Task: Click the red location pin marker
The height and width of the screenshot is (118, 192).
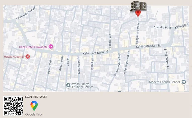Action: [x=138, y=14]
